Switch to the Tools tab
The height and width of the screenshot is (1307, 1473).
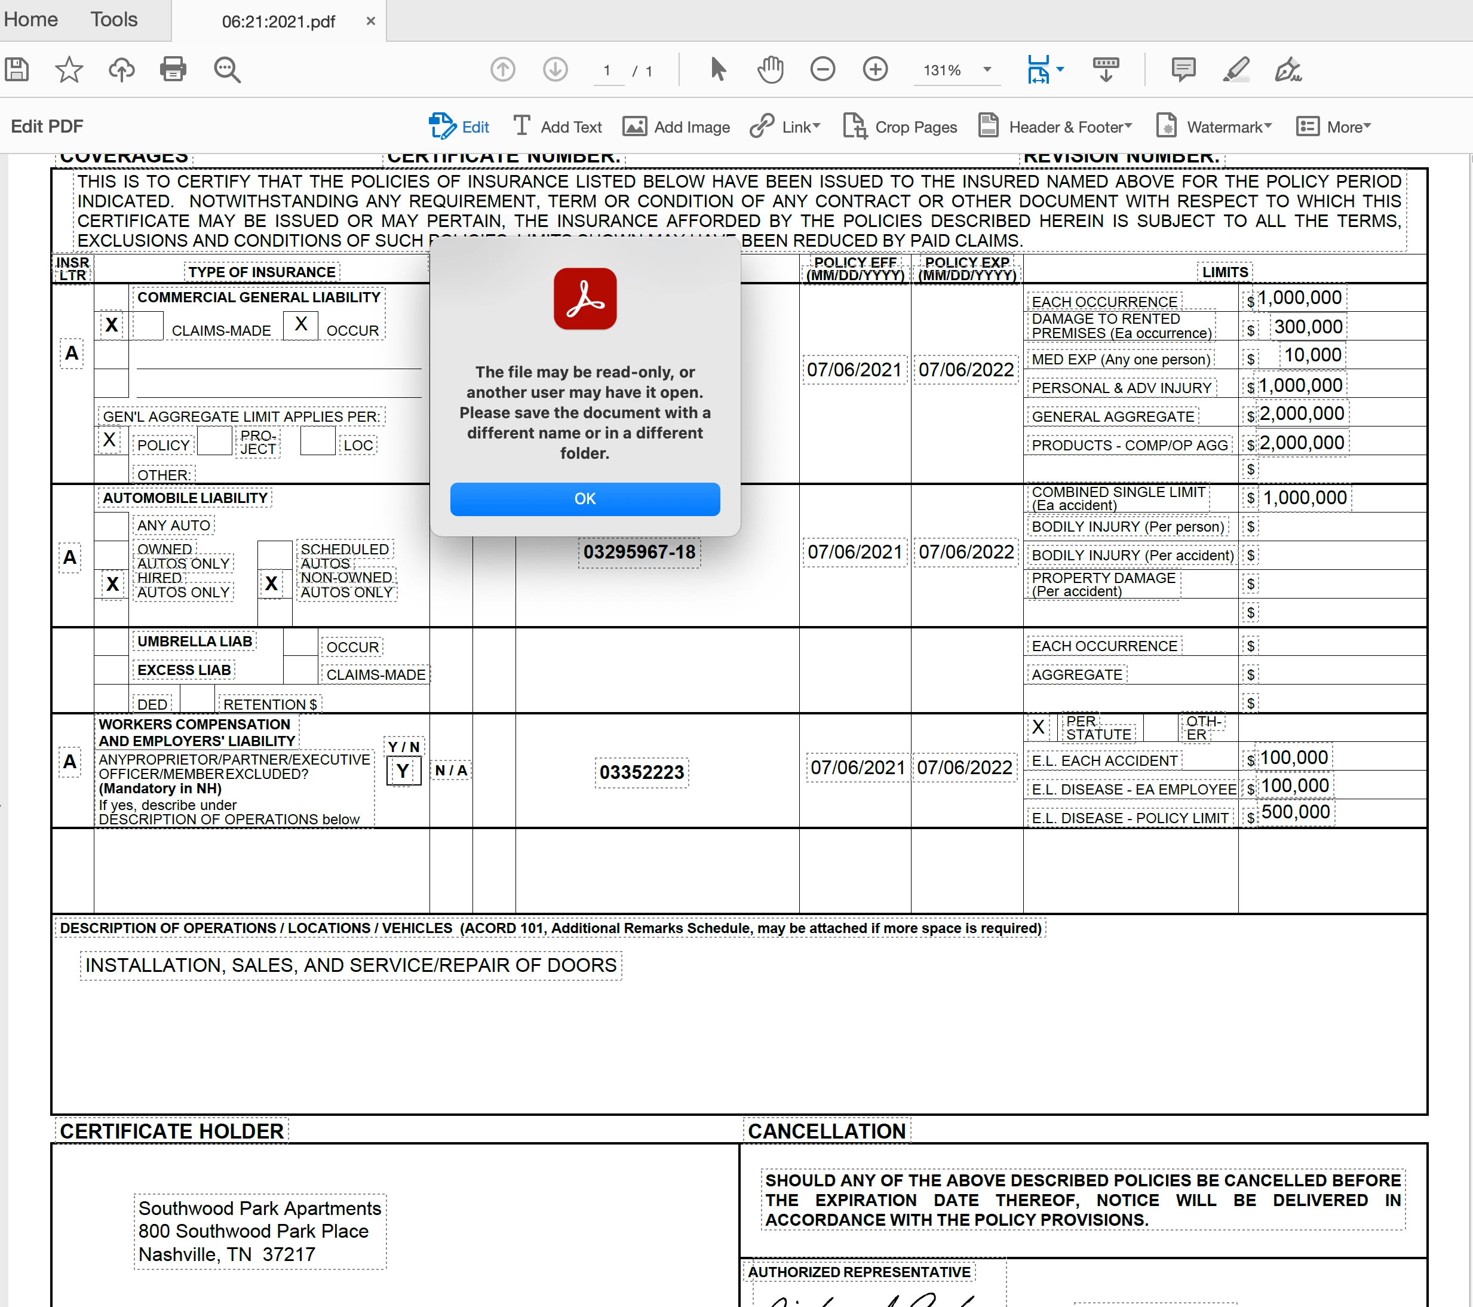point(114,20)
